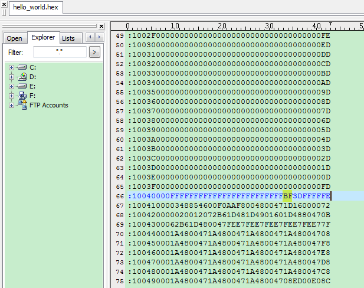Close the document tab bar X
Image resolution: width=364 pixels, height=288 pixels.
(x=4, y=4)
